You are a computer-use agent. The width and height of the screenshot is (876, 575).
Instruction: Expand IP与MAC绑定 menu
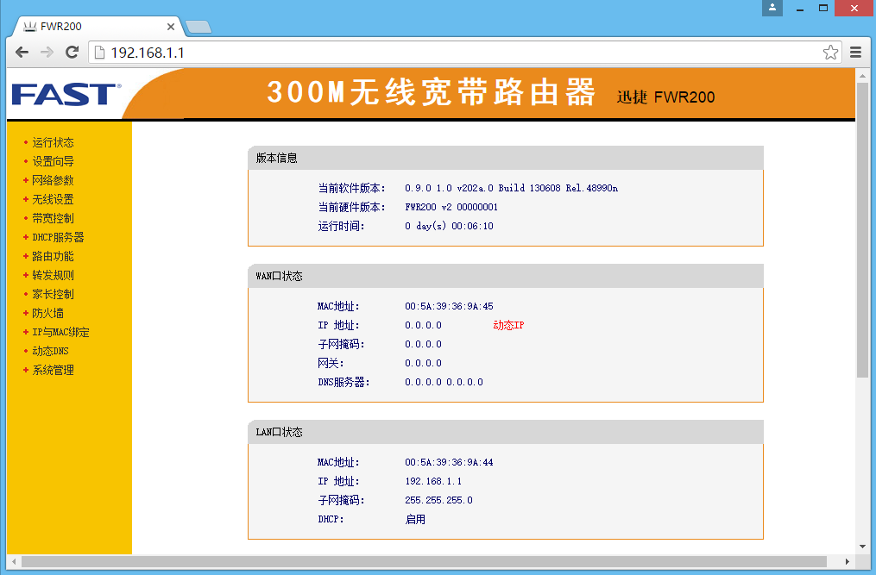tap(60, 332)
